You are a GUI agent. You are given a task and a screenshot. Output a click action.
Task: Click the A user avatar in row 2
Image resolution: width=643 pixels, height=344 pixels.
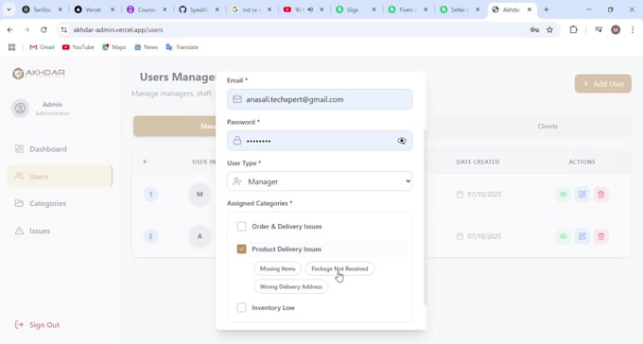200,236
